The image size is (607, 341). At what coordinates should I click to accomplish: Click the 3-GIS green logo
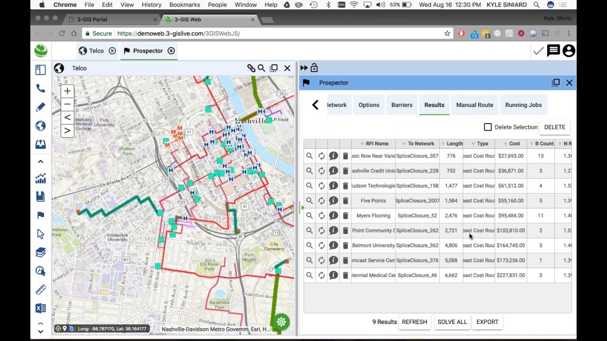pyautogui.click(x=41, y=51)
